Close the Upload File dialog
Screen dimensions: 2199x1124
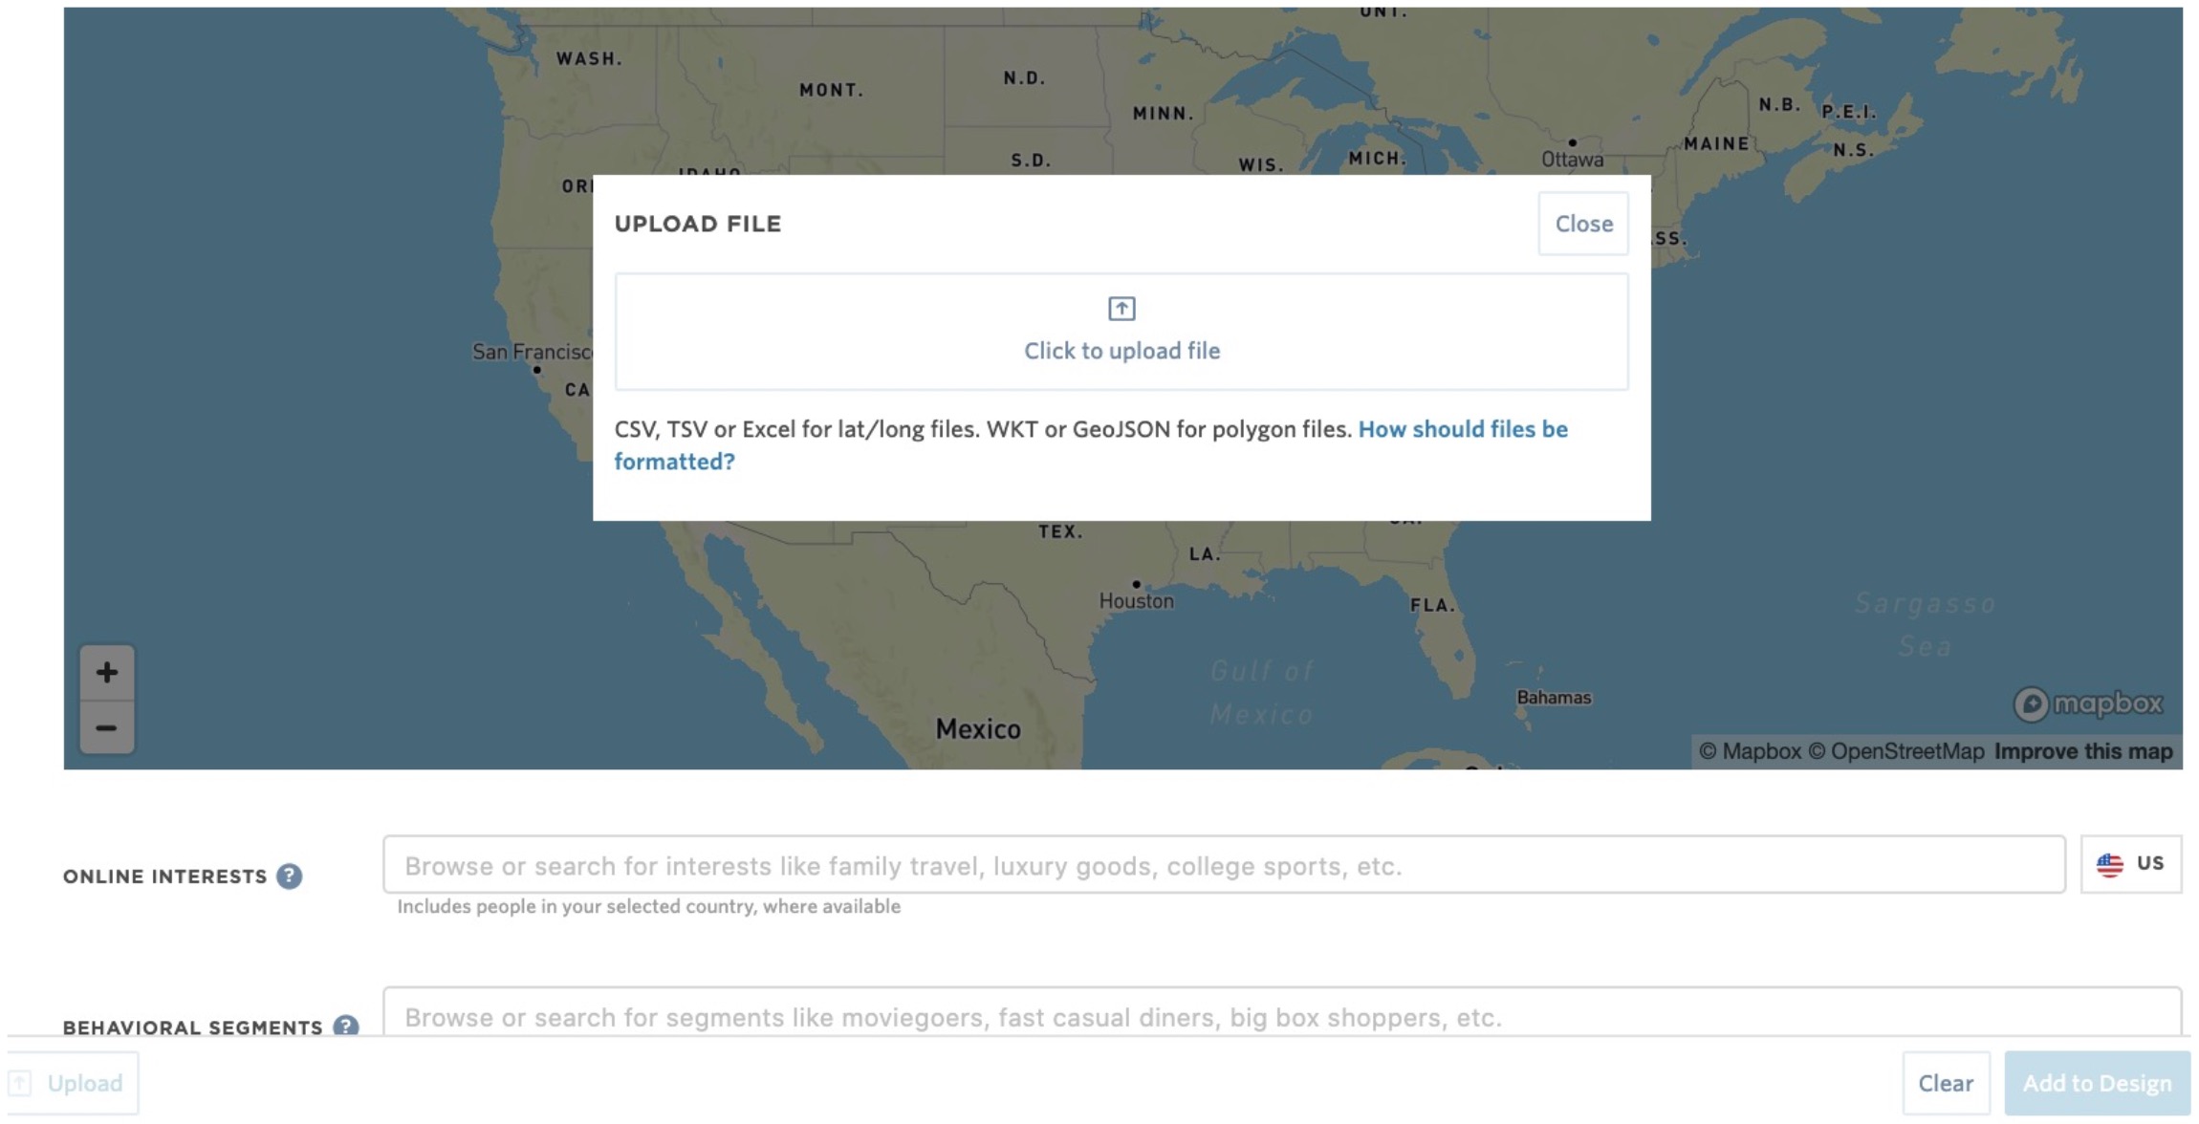[x=1582, y=224]
